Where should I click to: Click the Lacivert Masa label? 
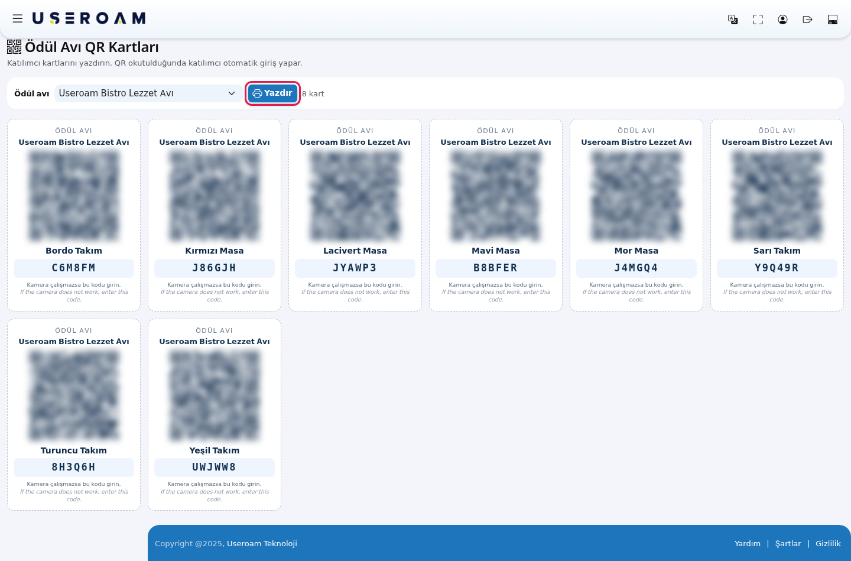pos(355,251)
